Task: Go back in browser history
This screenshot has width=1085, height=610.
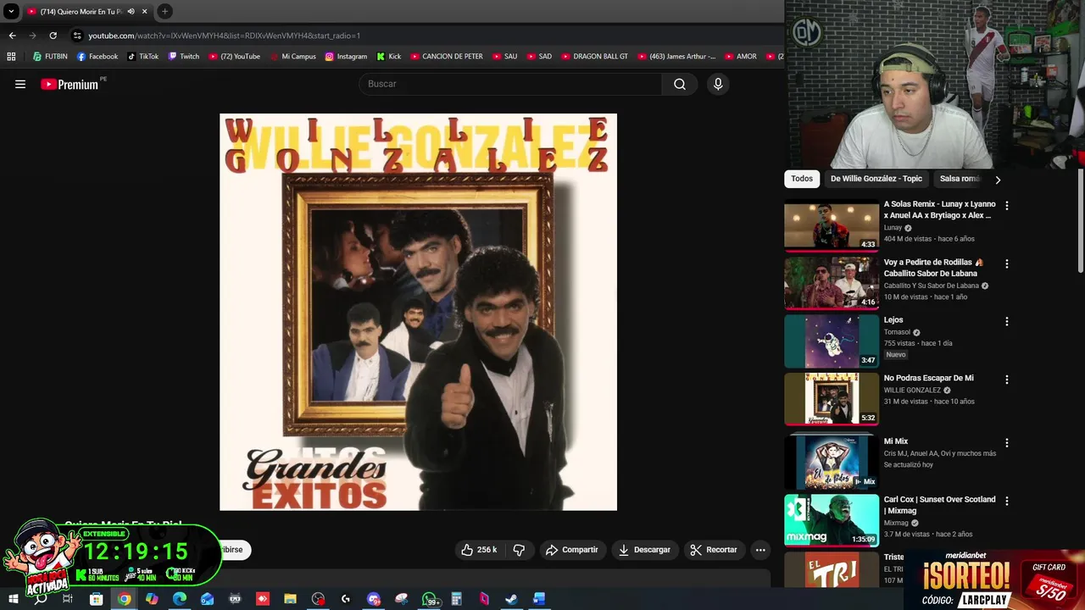Action: click(x=12, y=36)
